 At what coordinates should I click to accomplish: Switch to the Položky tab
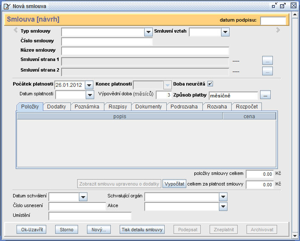30,107
